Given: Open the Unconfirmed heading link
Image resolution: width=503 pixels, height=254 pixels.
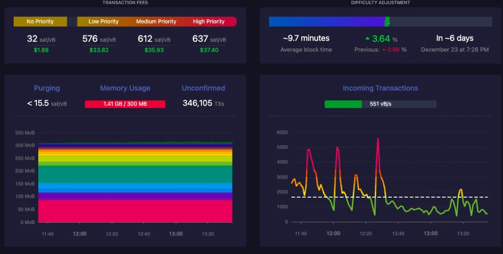Looking at the screenshot, I should click(x=203, y=88).
